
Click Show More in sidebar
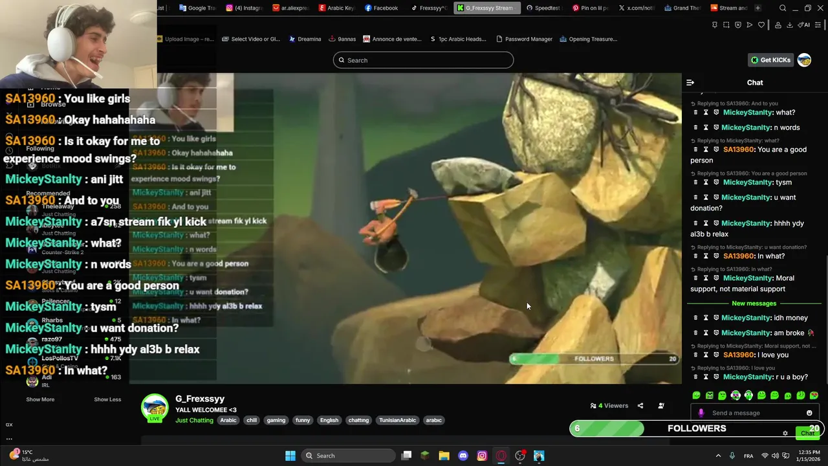pyautogui.click(x=40, y=399)
